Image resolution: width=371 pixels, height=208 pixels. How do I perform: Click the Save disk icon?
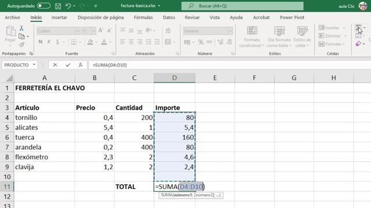pyautogui.click(x=58, y=6)
